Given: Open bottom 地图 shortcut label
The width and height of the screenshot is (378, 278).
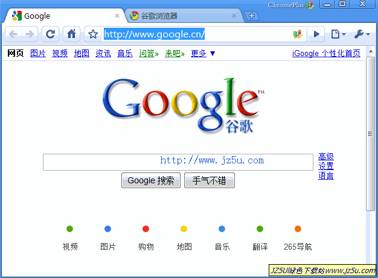Looking at the screenshot, I should click(x=184, y=247).
